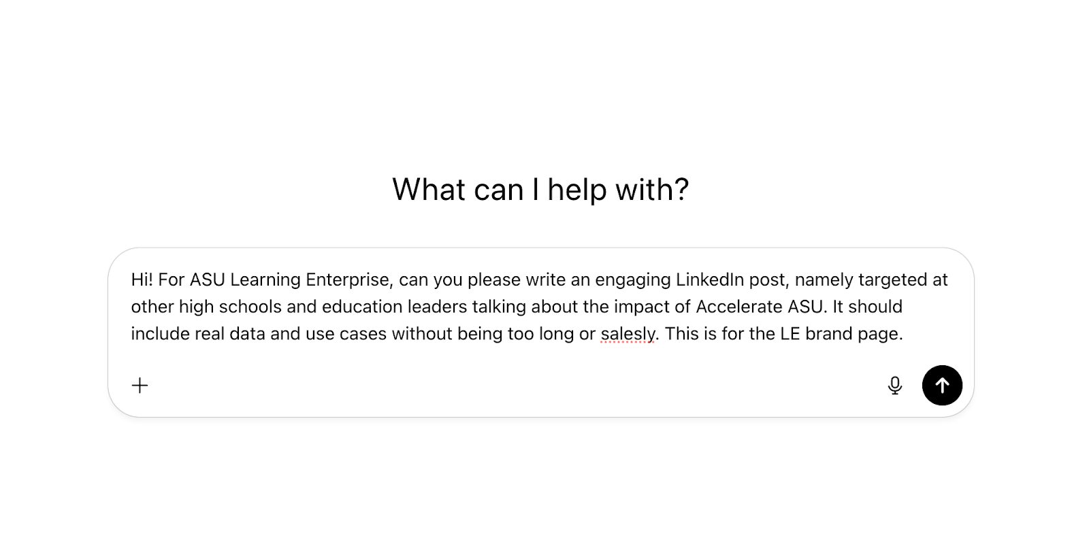Place cursor on the word "engaging"
The height and width of the screenshot is (542, 1089).
pos(632,280)
